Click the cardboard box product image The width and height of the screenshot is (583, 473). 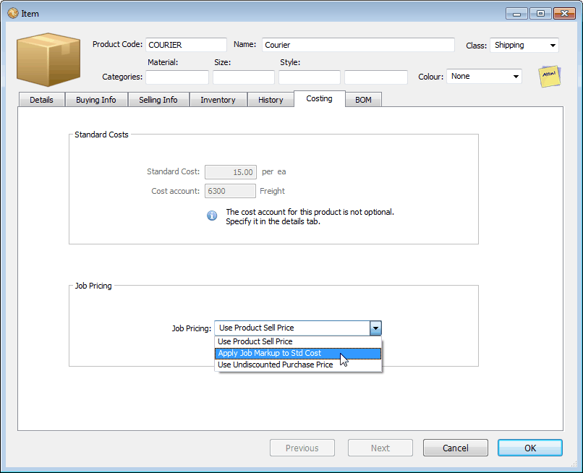click(x=48, y=60)
